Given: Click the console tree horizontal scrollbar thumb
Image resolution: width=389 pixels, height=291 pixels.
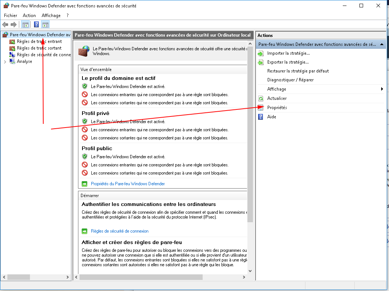Looking at the screenshot, I should [x=18, y=277].
